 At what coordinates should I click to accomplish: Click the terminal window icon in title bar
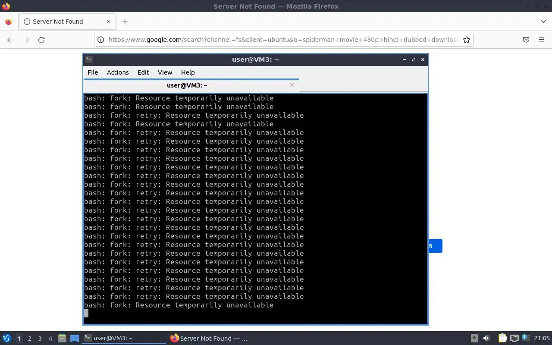[89, 60]
